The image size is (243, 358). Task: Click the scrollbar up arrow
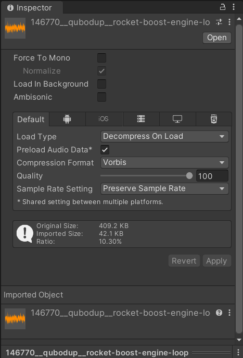(x=239, y=19)
